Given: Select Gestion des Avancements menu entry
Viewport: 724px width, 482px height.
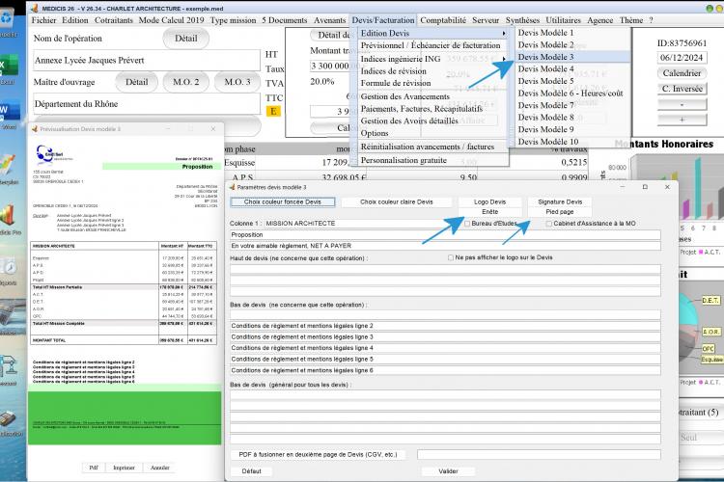Looking at the screenshot, I should (x=404, y=96).
